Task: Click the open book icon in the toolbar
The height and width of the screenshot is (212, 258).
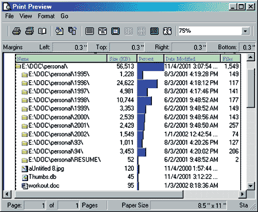Action: [x=42, y=31]
